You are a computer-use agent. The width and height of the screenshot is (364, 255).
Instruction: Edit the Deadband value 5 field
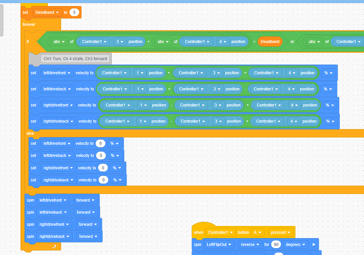(x=74, y=12)
